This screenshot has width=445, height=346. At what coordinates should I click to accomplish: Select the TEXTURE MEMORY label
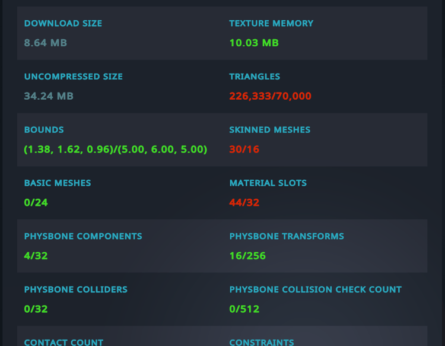[x=271, y=23]
